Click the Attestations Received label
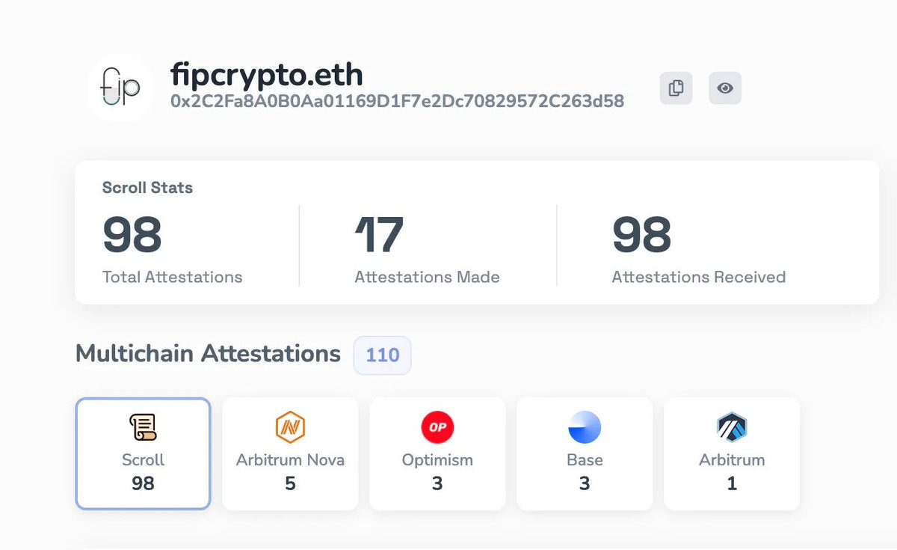 point(699,277)
